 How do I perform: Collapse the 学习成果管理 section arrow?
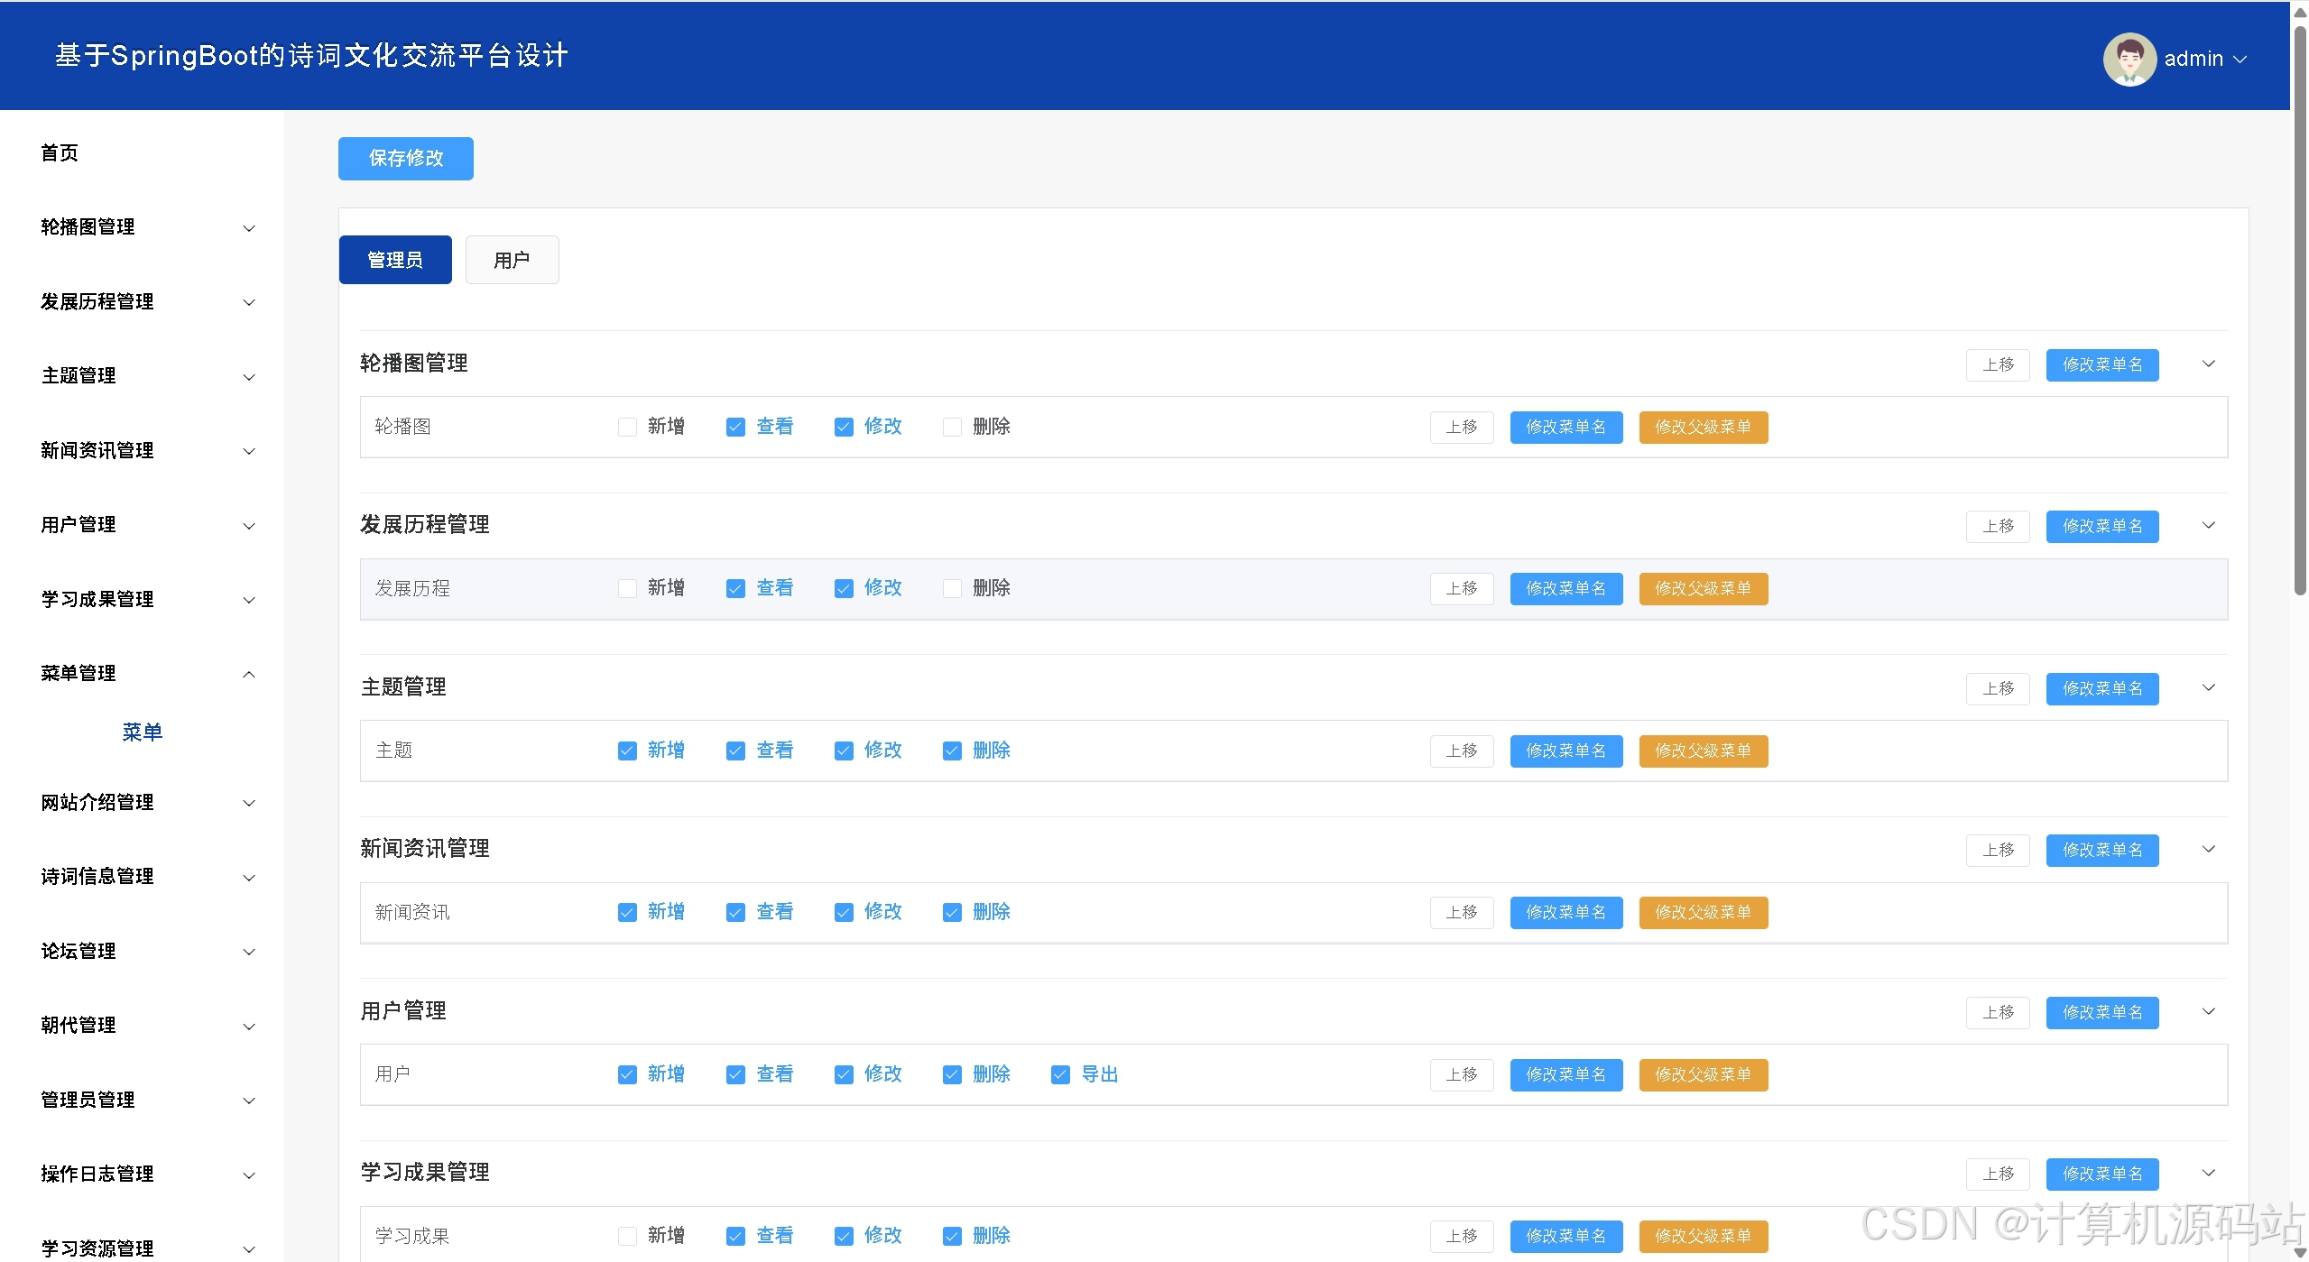coord(2208,1173)
